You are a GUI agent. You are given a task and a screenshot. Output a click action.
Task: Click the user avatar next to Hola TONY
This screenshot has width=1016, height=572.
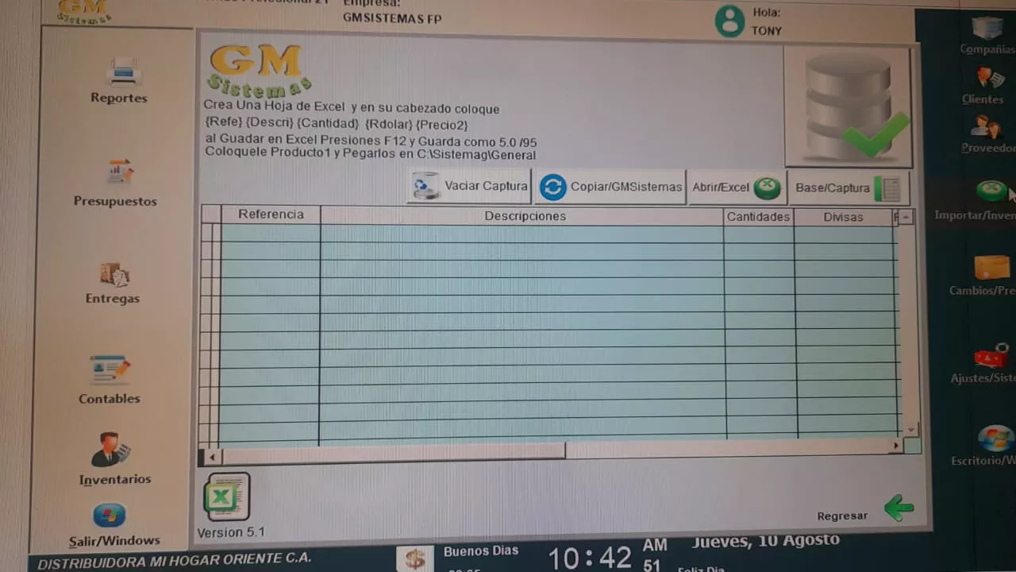click(729, 21)
